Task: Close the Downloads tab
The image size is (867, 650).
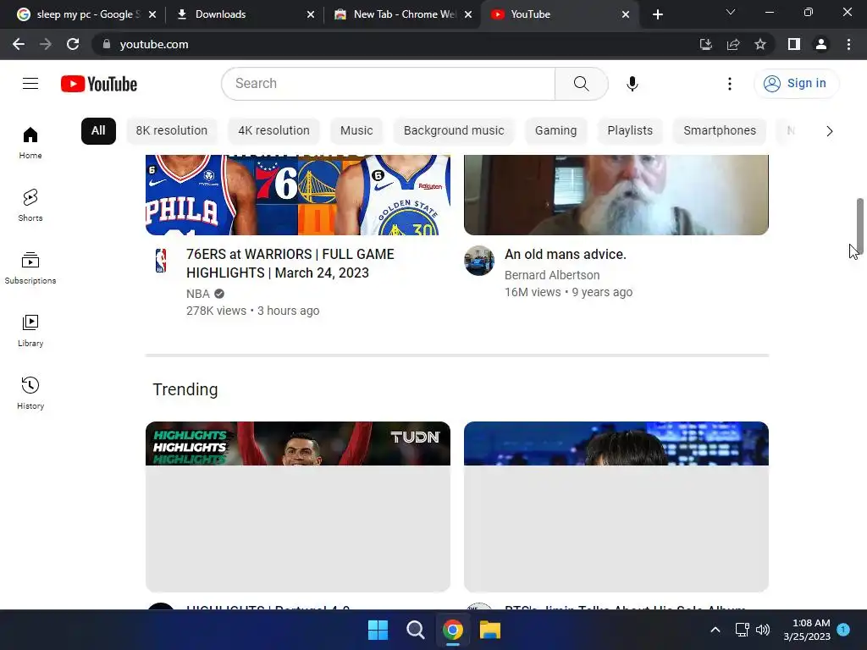Action: click(311, 14)
